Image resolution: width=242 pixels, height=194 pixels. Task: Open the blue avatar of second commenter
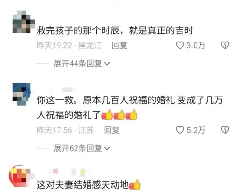tap(22, 94)
